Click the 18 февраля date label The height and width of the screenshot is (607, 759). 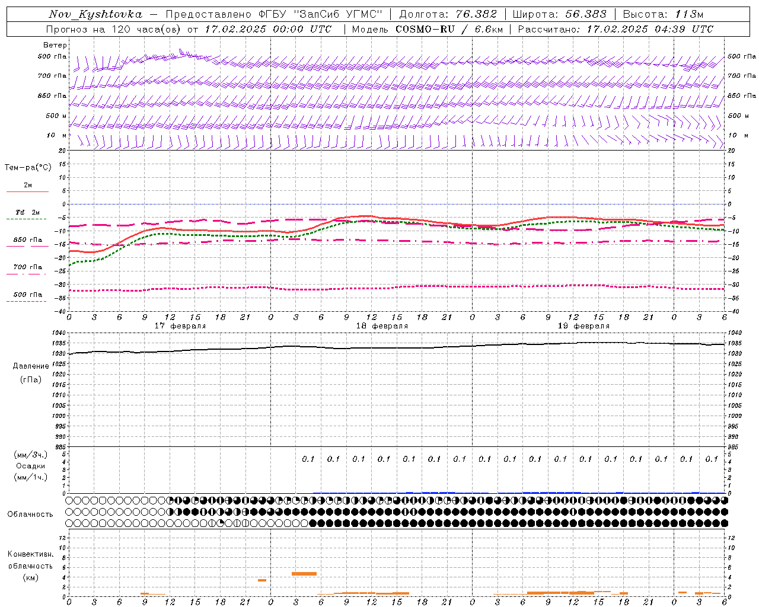[382, 326]
